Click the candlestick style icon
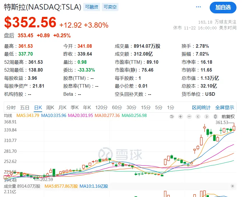242x197 pixels. click(216, 117)
